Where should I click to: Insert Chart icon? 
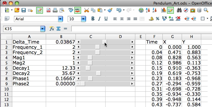tap(164, 10)
